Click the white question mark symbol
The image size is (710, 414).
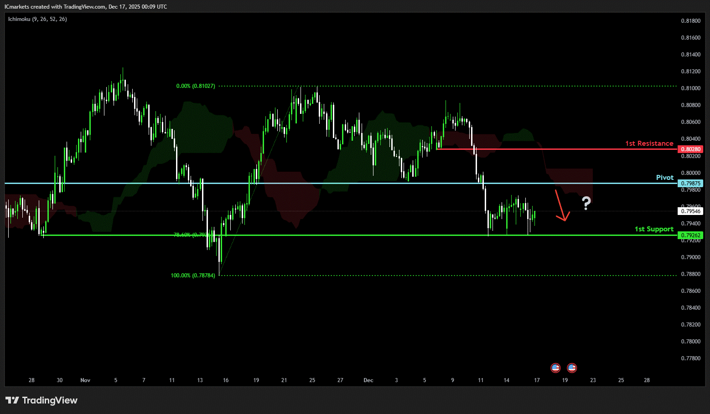(x=586, y=203)
